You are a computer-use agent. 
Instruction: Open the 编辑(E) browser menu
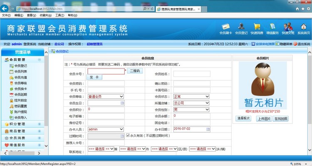point(19,15)
